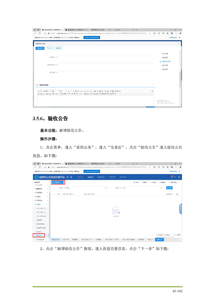Click the notification bell icon in platform header
The image size is (215, 304).
coord(172,177)
